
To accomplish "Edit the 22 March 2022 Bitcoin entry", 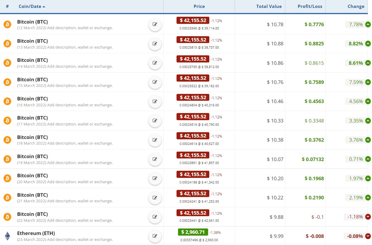I will pos(155,217).
